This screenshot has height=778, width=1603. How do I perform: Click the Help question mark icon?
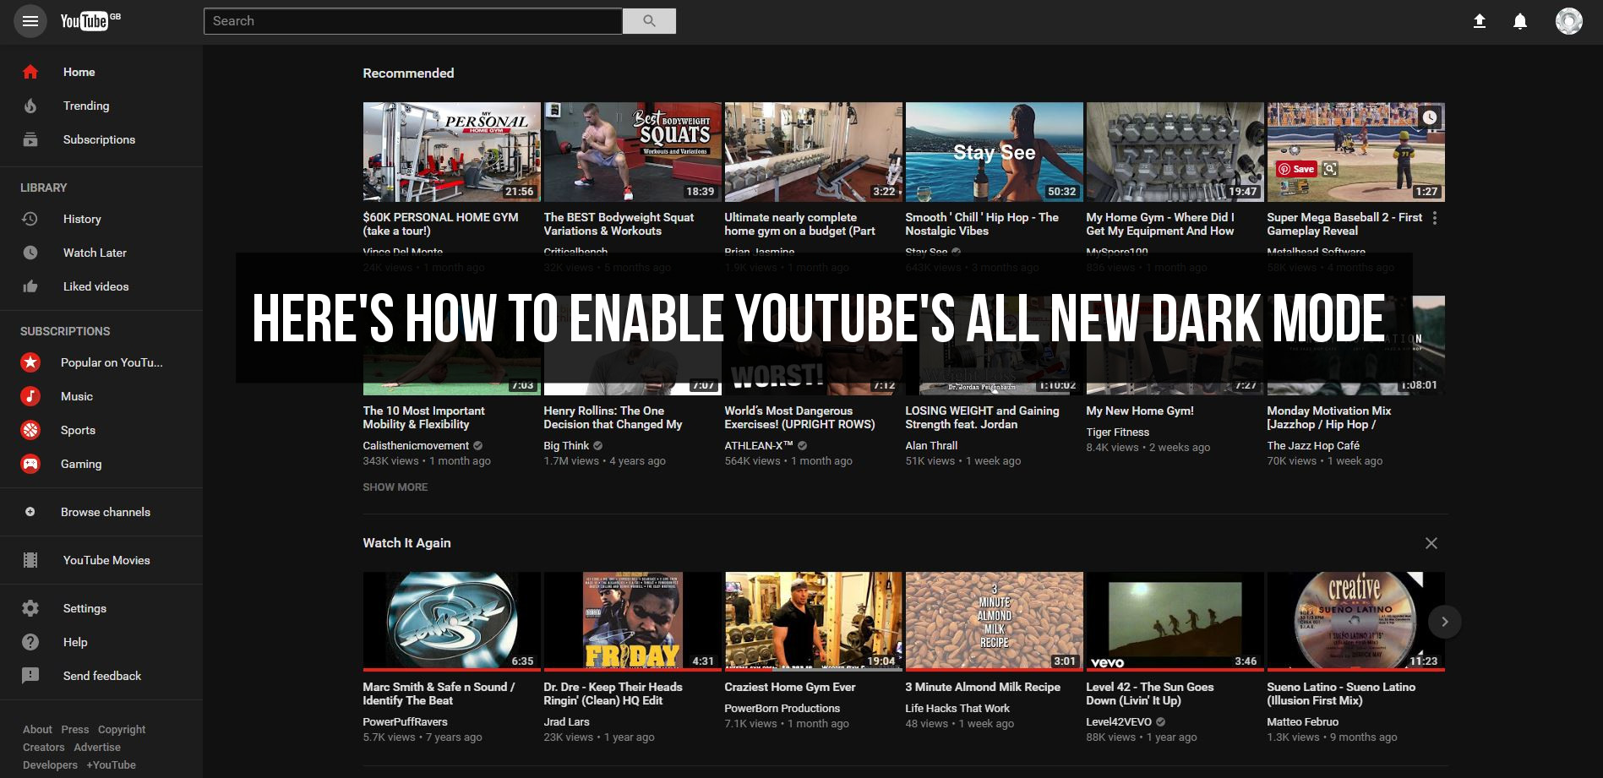[x=30, y=642]
